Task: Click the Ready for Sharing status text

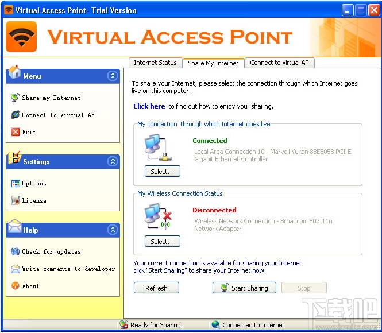Action: [x=156, y=325]
